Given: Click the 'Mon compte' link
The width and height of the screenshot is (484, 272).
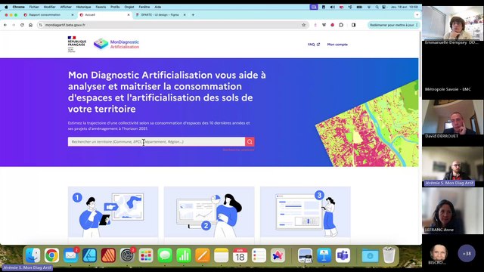Looking at the screenshot, I should coord(337,45).
